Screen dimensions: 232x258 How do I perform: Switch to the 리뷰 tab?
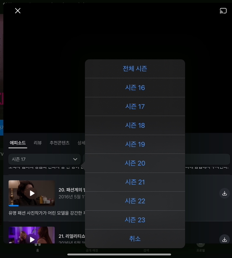pos(38,143)
